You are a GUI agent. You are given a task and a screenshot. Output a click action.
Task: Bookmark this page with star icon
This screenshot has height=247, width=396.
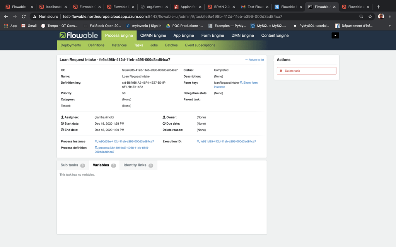point(370,17)
